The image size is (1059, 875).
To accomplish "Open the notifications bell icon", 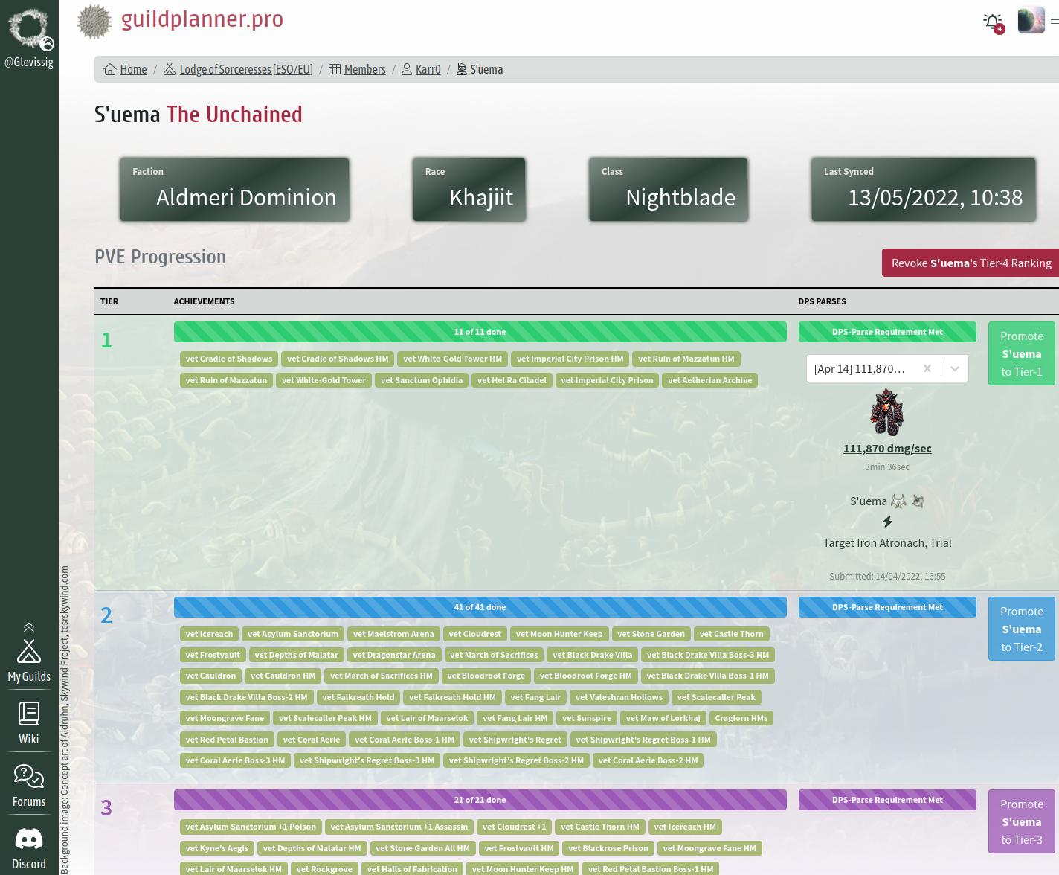I will tap(993, 22).
